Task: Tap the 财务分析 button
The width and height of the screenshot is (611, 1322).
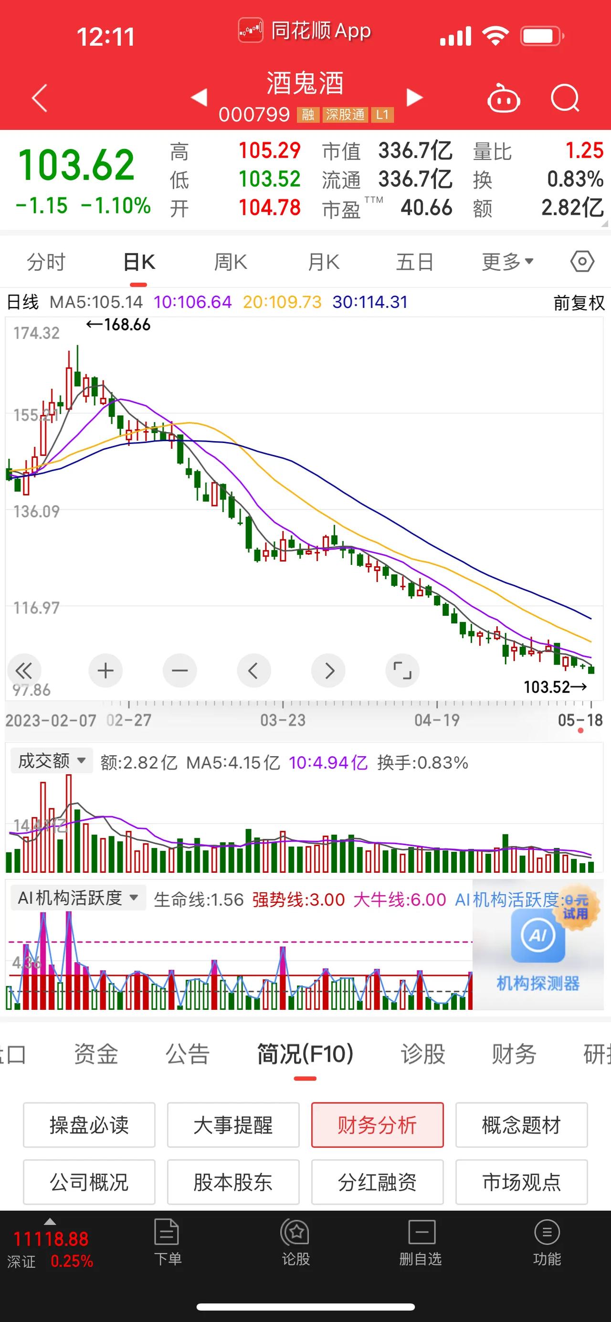Action: click(x=377, y=1125)
